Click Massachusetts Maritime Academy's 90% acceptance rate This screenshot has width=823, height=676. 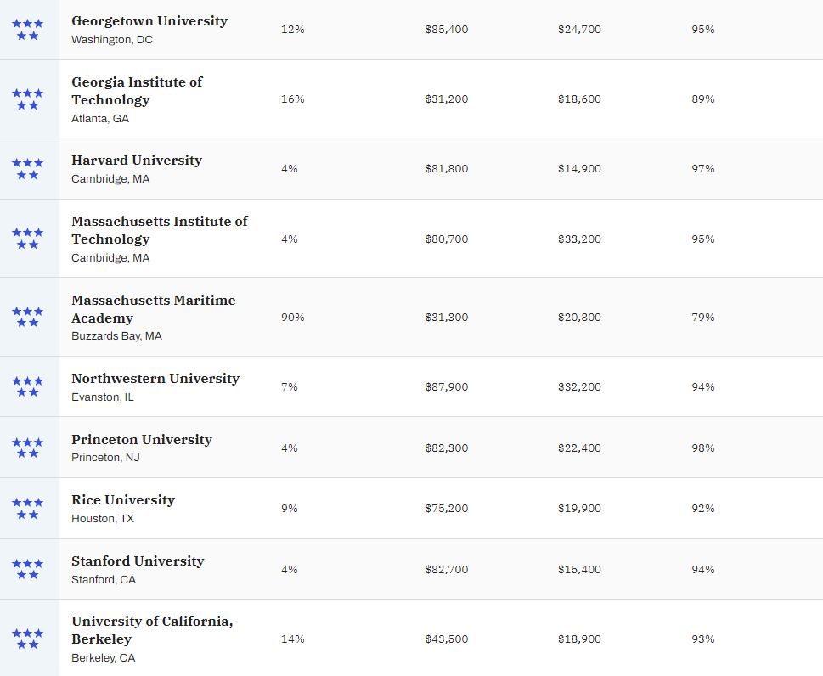click(293, 318)
